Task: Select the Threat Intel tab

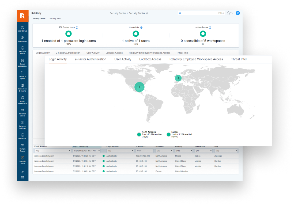Action: point(239,59)
